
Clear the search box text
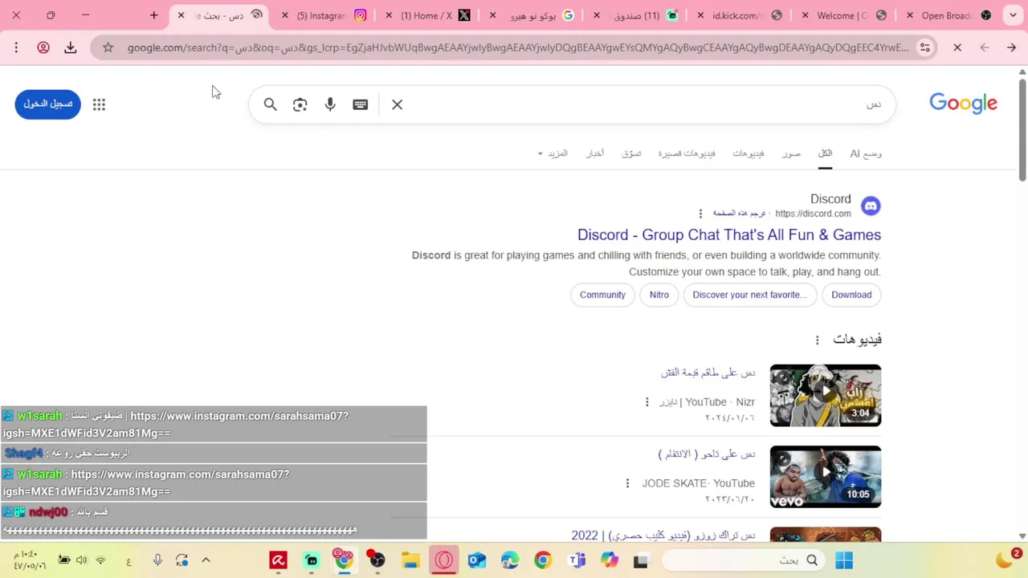397,104
